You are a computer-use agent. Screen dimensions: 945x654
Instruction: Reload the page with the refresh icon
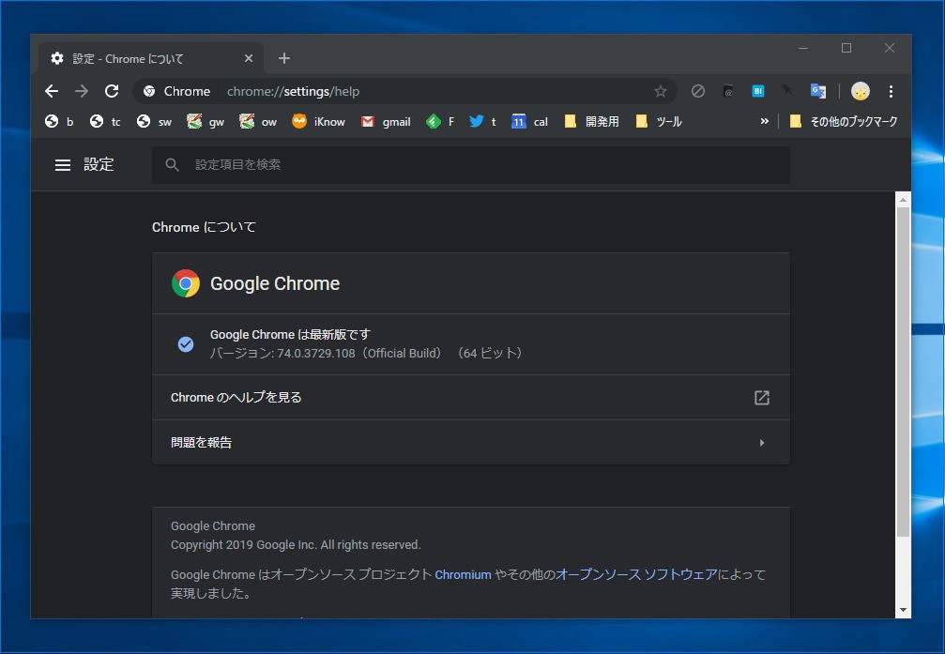coord(112,91)
